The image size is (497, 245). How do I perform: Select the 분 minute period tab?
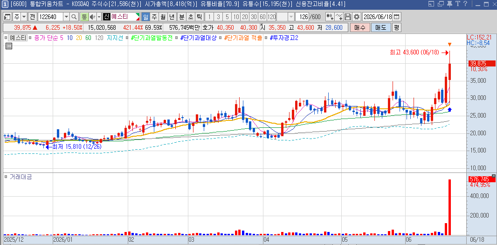tap(182, 17)
